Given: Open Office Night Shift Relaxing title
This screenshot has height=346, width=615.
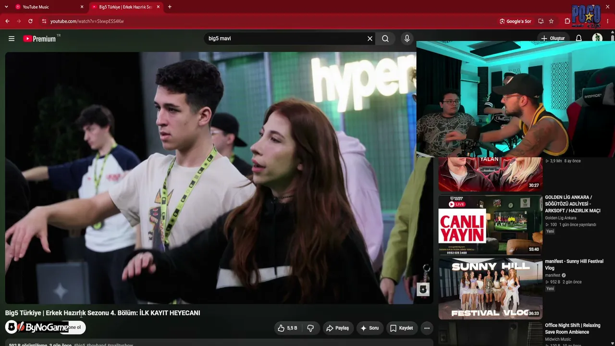Looking at the screenshot, I should tap(573, 329).
